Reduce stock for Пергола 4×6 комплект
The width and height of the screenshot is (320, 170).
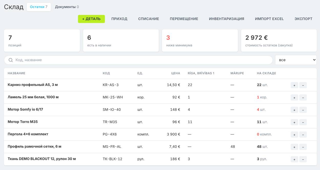pos(303,135)
